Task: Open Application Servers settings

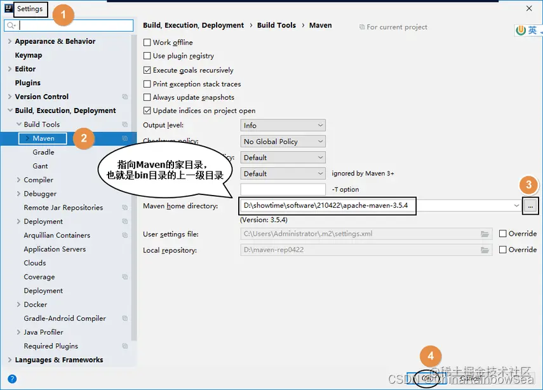Action: (x=55, y=249)
